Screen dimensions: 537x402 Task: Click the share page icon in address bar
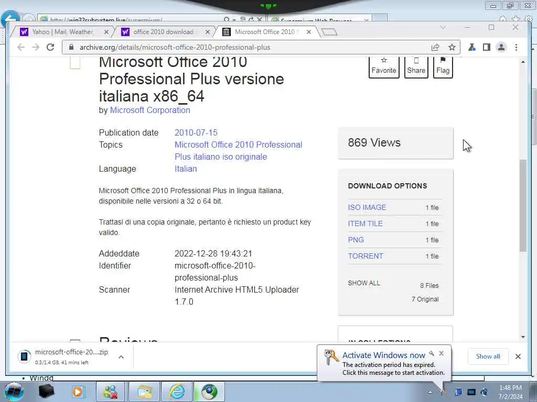coord(435,47)
